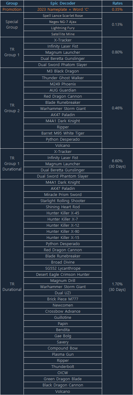The width and height of the screenshot is (133, 395).
Task: Click the Epic Decoder column header
Action: coord(63,3)
